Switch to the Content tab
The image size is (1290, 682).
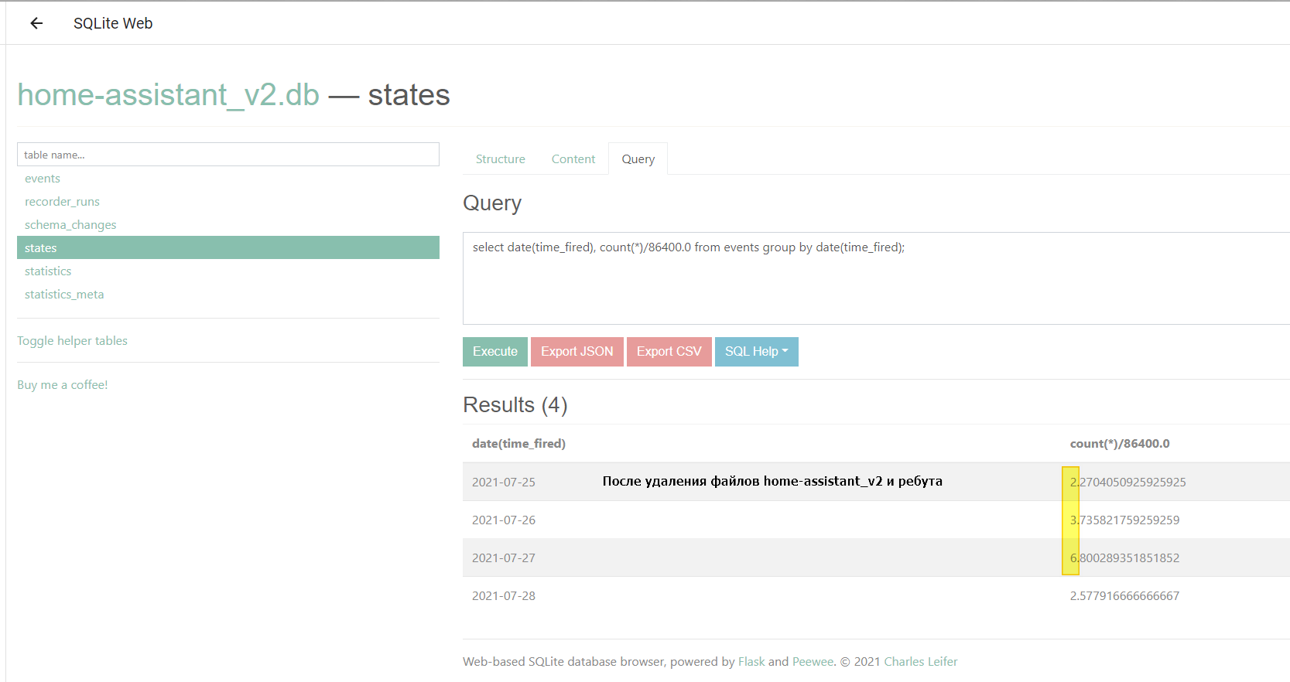pos(573,159)
